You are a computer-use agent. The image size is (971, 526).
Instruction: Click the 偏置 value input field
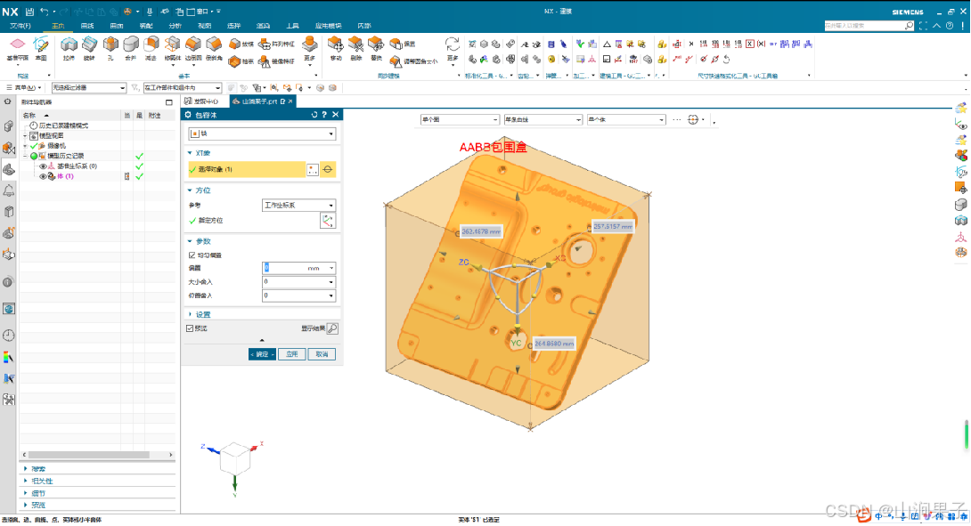pos(285,268)
